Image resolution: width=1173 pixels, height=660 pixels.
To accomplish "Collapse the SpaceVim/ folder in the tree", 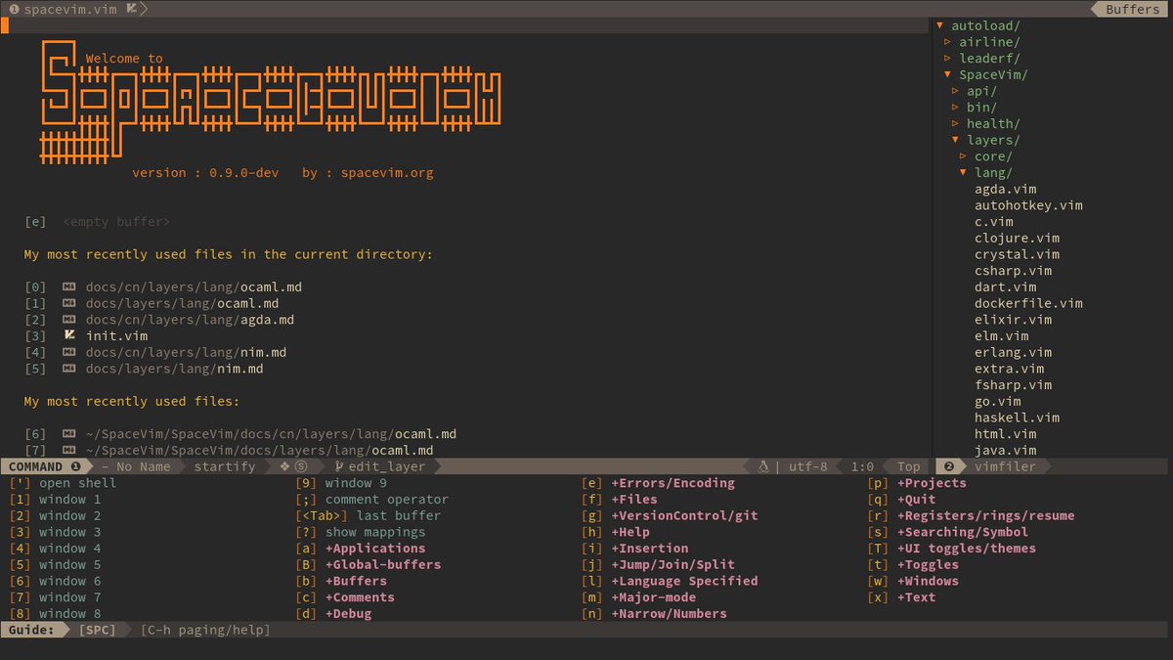I will (947, 74).
